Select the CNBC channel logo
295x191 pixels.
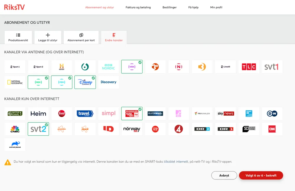coord(15,129)
